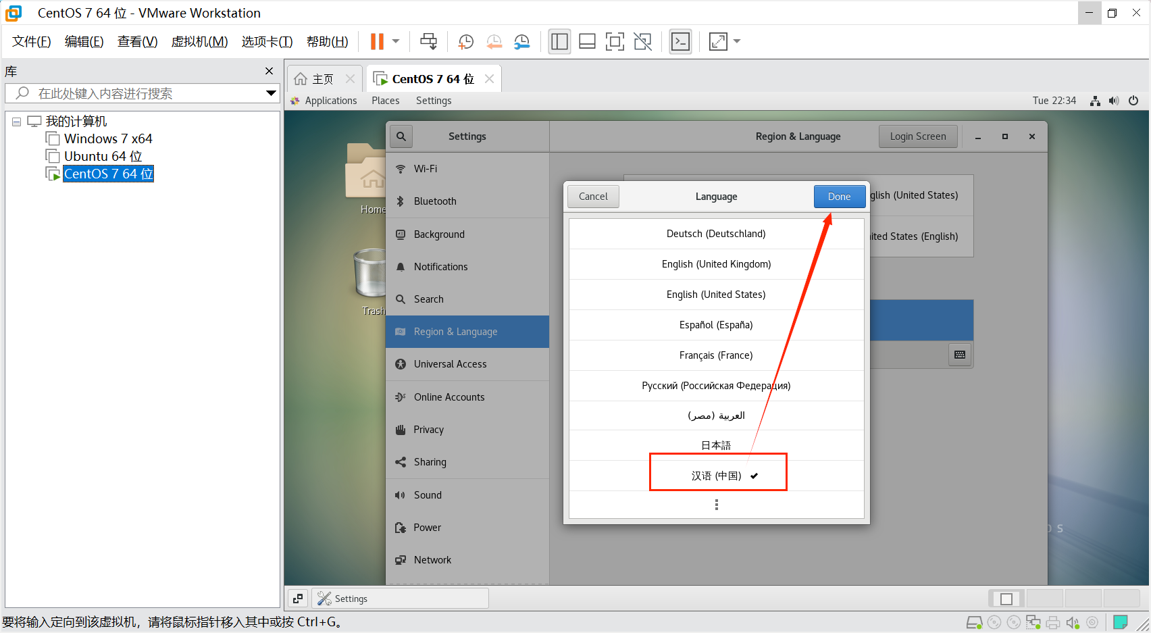The image size is (1151, 633).
Task: Select 汉语 (中国) language
Action: pos(716,476)
